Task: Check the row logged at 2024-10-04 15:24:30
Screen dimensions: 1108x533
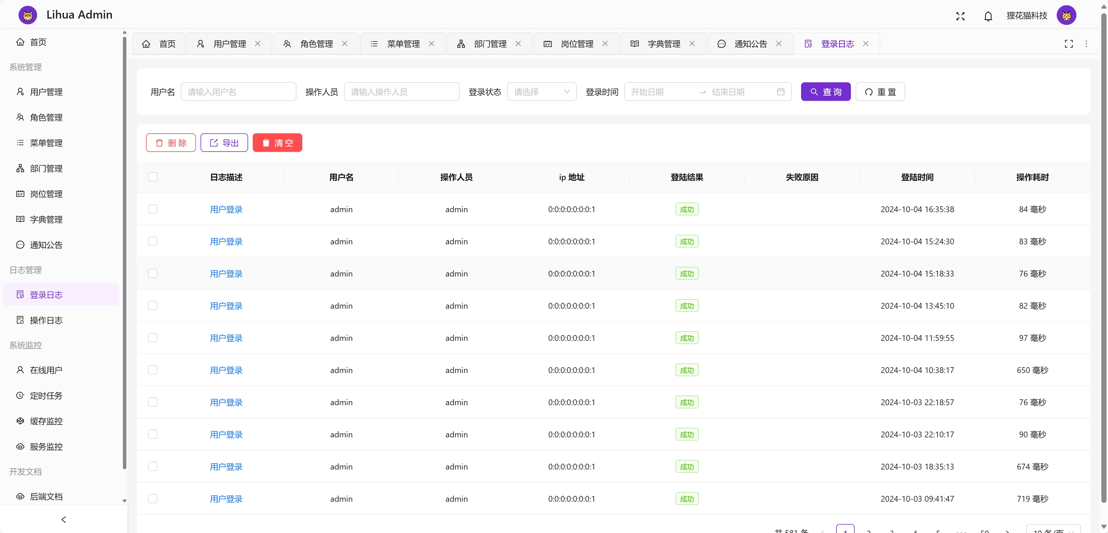Action: [153, 241]
